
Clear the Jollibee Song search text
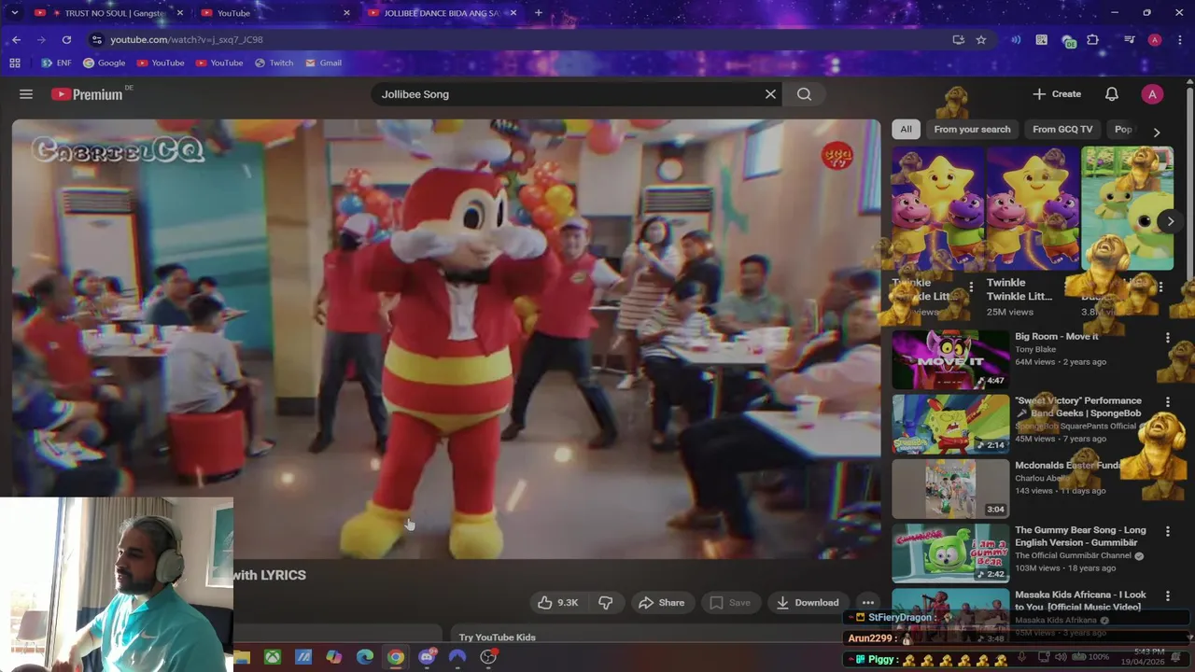[x=770, y=94]
